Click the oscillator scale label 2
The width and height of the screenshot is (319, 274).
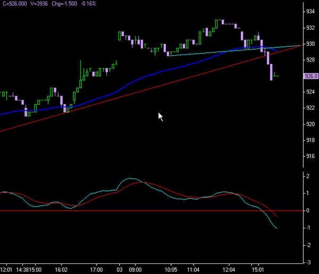308,176
